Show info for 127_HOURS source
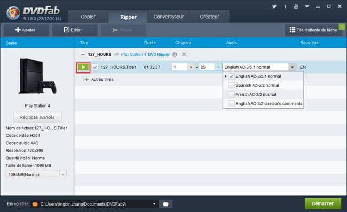The width and height of the screenshot is (347, 212). (175, 54)
